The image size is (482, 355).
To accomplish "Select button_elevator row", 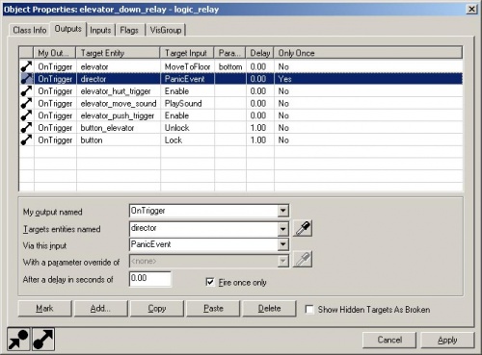I will click(241, 128).
